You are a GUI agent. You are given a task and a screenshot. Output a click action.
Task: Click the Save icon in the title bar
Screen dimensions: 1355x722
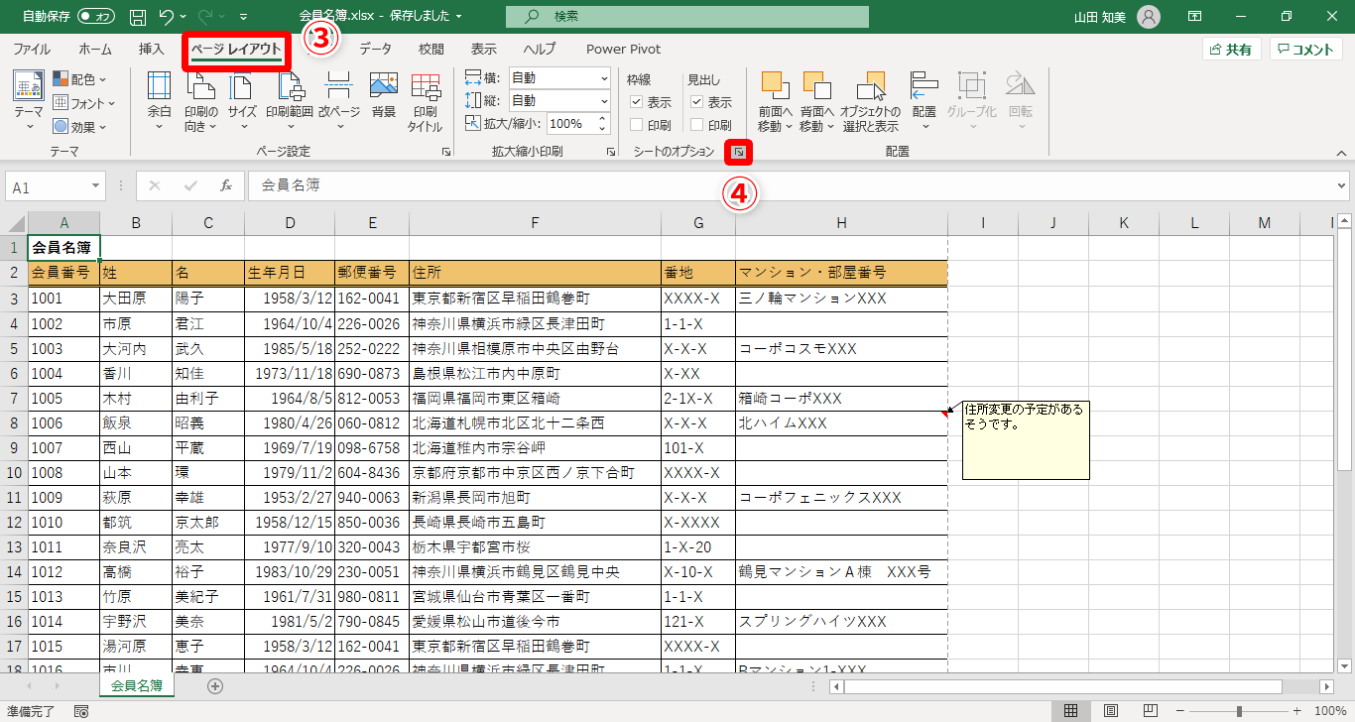click(x=138, y=17)
